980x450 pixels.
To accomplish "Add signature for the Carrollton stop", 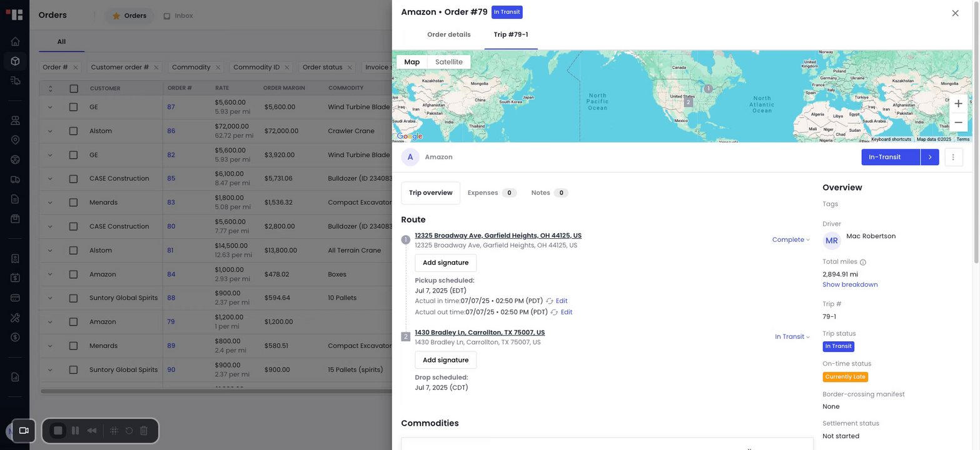I will tap(445, 360).
